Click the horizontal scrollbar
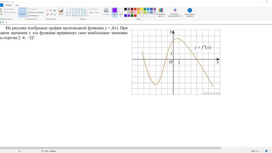Viewport: 272px width, 153px height. [110, 148]
